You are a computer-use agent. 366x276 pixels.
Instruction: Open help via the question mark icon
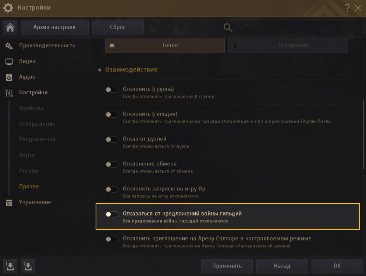(x=347, y=8)
